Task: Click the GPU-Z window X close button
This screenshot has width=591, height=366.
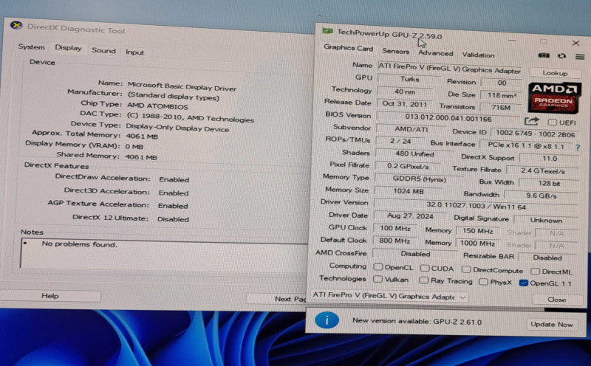Action: point(575,44)
